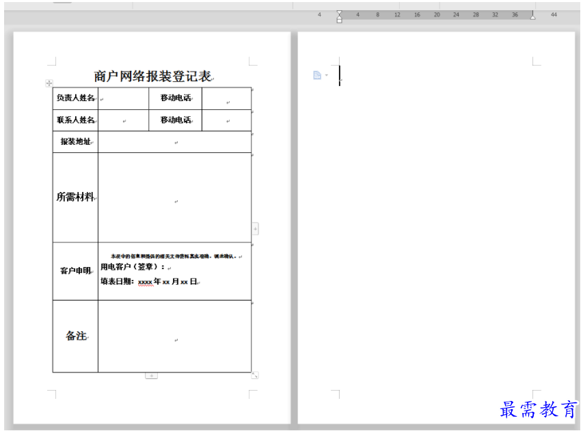Click the left indent marker on ruler
Image resolution: width=583 pixels, height=431 pixels.
(x=339, y=16)
